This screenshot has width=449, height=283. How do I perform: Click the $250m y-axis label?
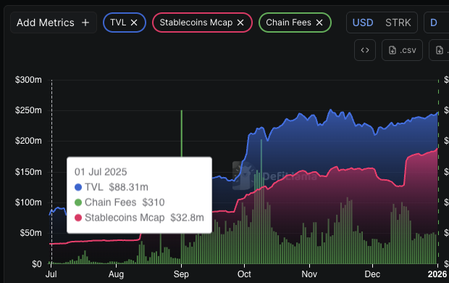tap(28, 110)
